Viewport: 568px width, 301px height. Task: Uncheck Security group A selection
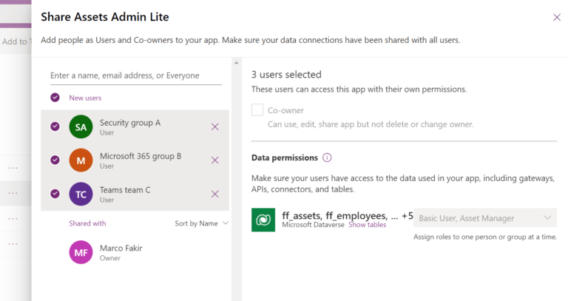coord(55,126)
